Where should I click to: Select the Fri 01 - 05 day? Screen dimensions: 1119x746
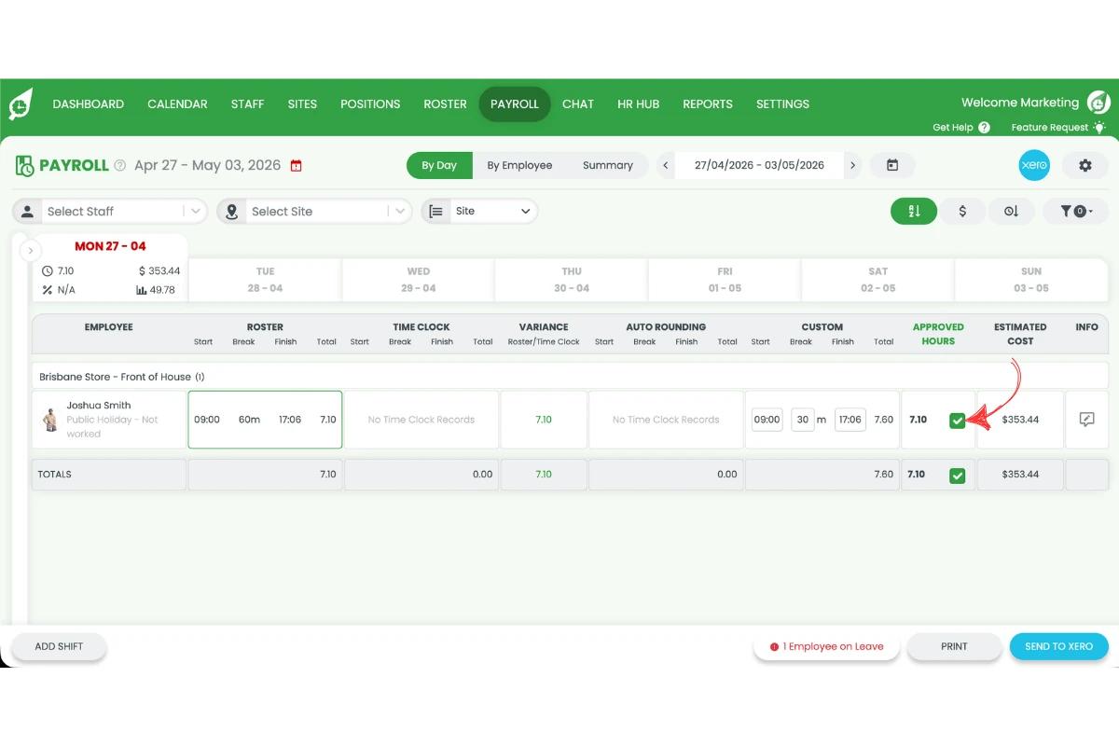725,280
